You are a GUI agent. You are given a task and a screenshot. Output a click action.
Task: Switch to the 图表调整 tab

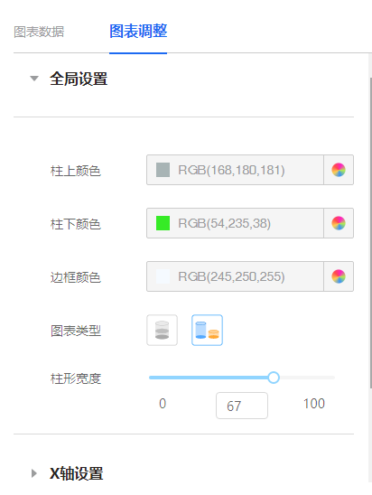point(138,32)
